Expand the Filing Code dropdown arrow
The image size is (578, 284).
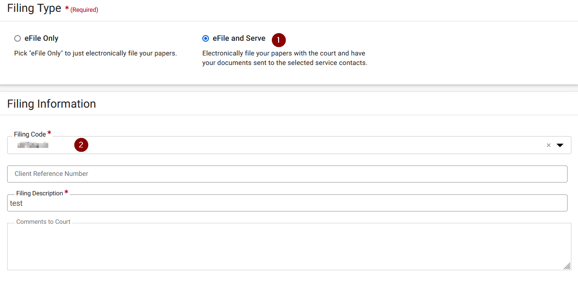[560, 146]
